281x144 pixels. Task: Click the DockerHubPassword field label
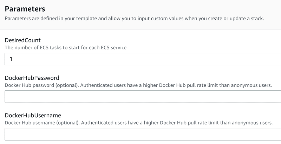[x=32, y=78]
